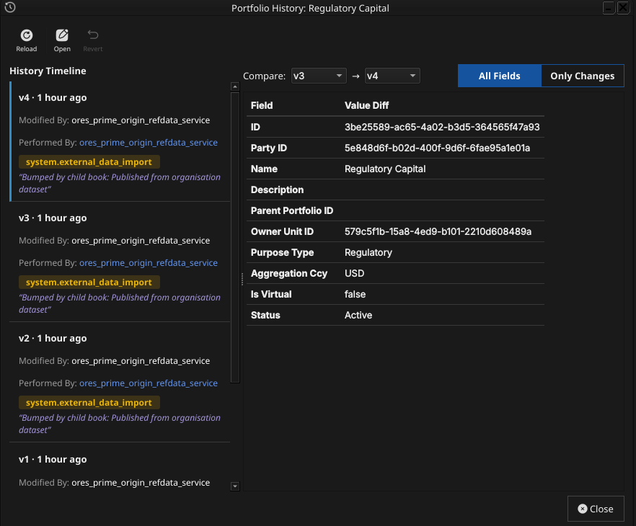Switch to All Fields view
Screen dimensions: 636x526
click(x=499, y=76)
